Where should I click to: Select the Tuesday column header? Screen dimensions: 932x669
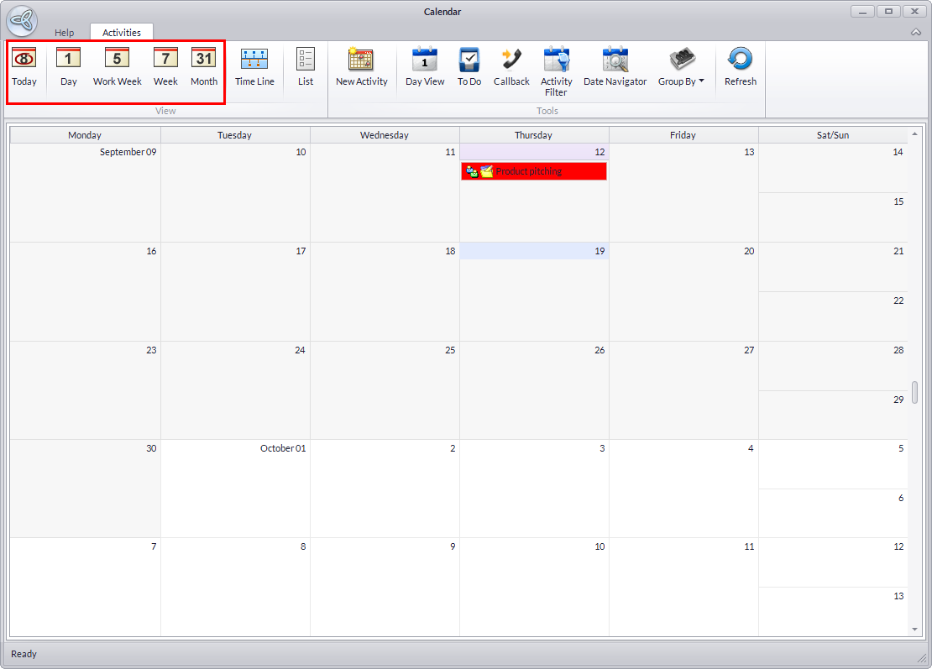tap(235, 135)
